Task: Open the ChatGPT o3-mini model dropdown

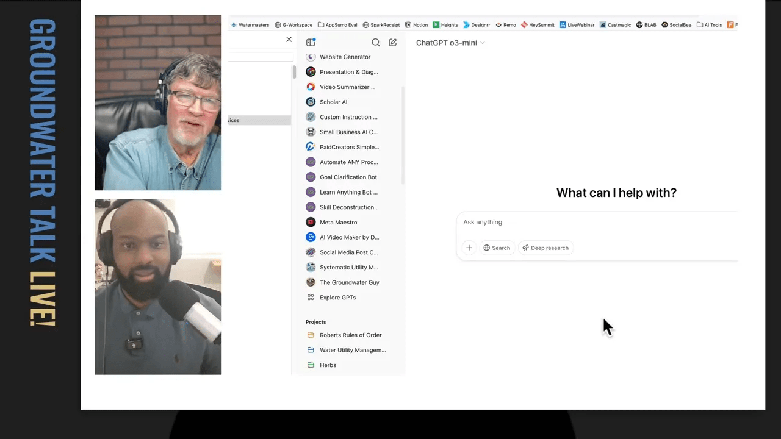Action: 450,43
